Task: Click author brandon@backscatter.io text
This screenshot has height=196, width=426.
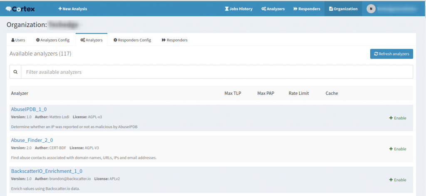Action: tap(70, 179)
